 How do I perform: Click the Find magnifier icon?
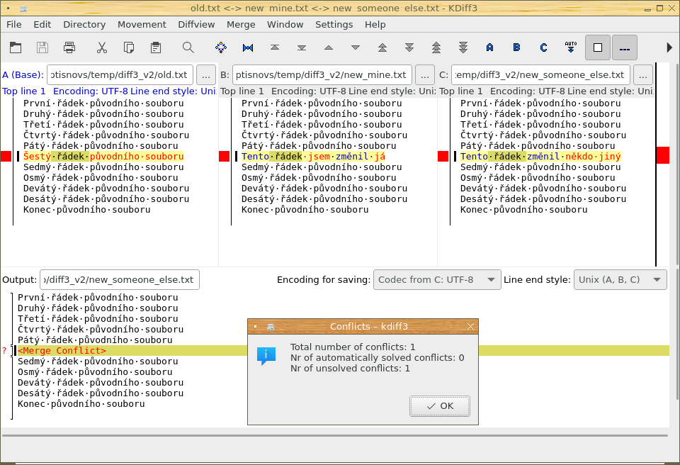(188, 47)
